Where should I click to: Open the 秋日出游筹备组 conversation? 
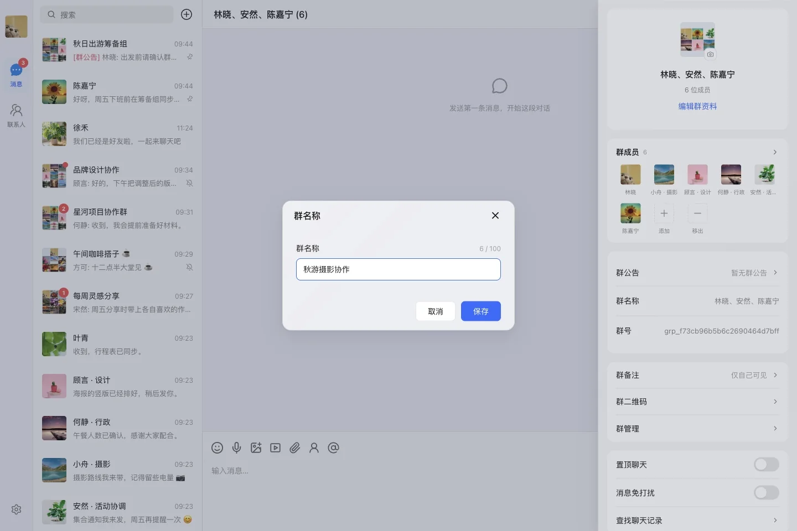(x=117, y=50)
